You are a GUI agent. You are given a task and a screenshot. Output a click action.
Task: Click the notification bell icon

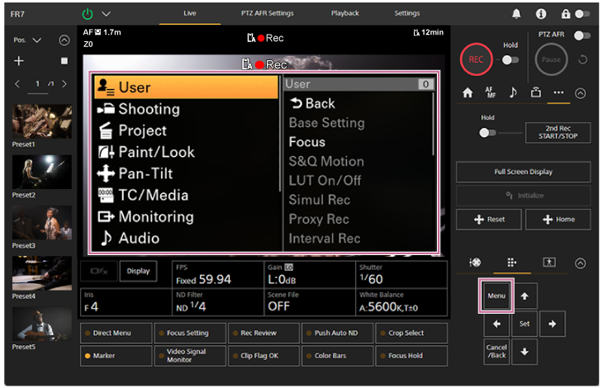coord(517,14)
